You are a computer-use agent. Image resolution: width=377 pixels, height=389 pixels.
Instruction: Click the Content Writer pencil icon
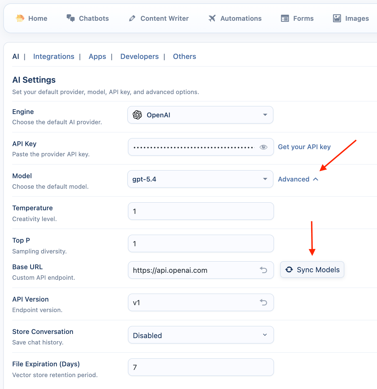[x=132, y=18]
